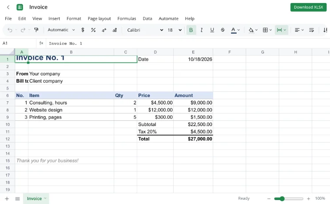Click the sort icon at toolbar end
This screenshot has width=330, height=204.
click(325, 30)
